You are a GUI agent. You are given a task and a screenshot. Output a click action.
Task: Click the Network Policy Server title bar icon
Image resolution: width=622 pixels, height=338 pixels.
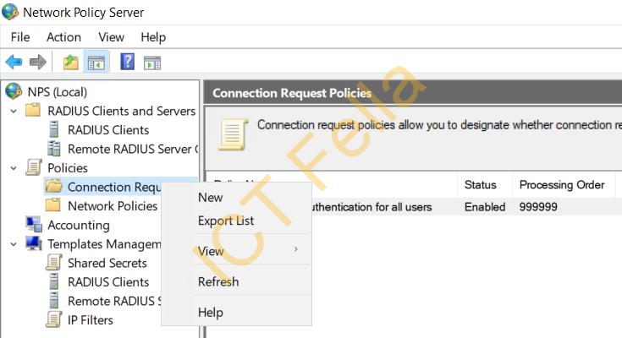pyautogui.click(x=10, y=12)
